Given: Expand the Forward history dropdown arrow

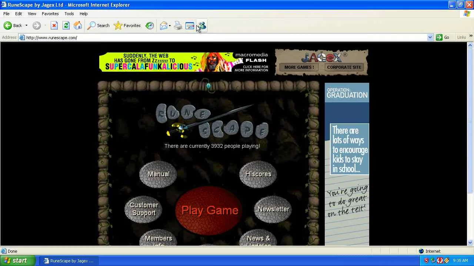Looking at the screenshot, I should [45, 25].
